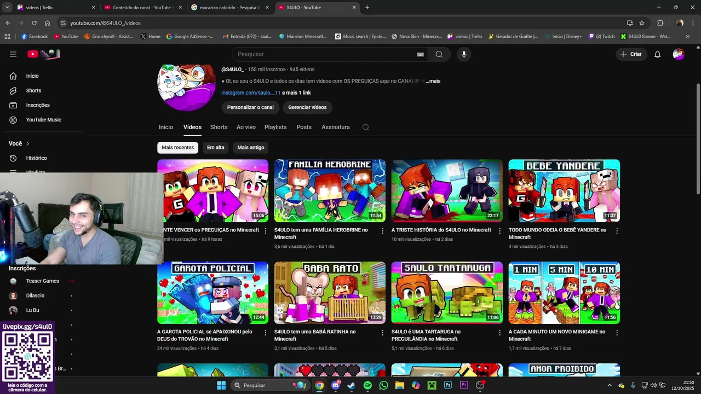This screenshot has height=394, width=701.
Task: Open options for FAMÍLIA HEROBRINE video
Action: pyautogui.click(x=382, y=231)
